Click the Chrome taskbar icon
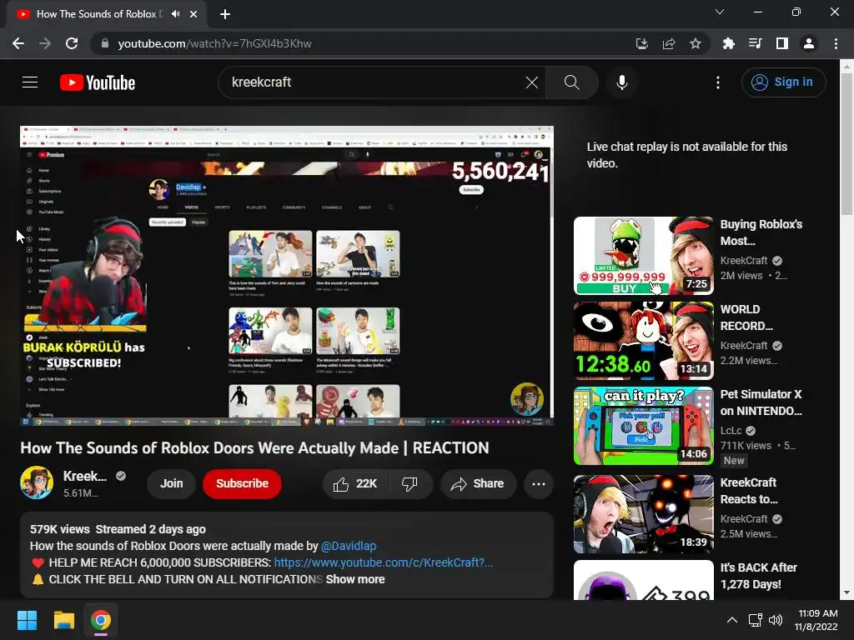 click(x=101, y=620)
